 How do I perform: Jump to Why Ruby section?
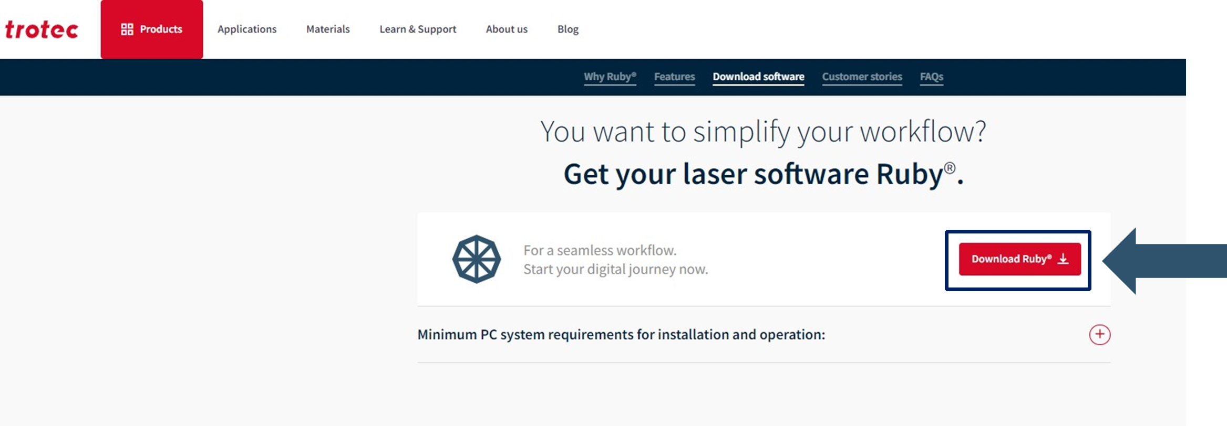610,77
